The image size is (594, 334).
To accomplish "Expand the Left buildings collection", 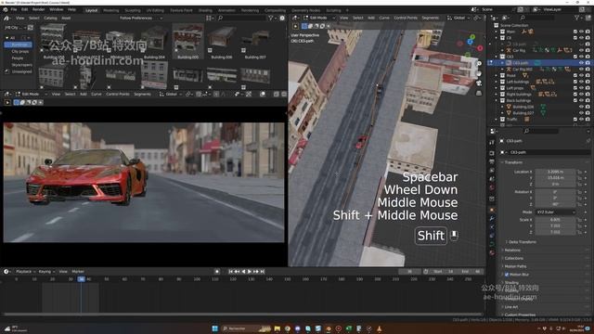I will click(496, 82).
